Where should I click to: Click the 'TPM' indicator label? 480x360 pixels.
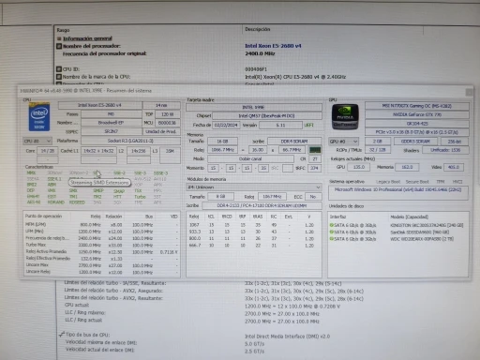[x=441, y=182]
